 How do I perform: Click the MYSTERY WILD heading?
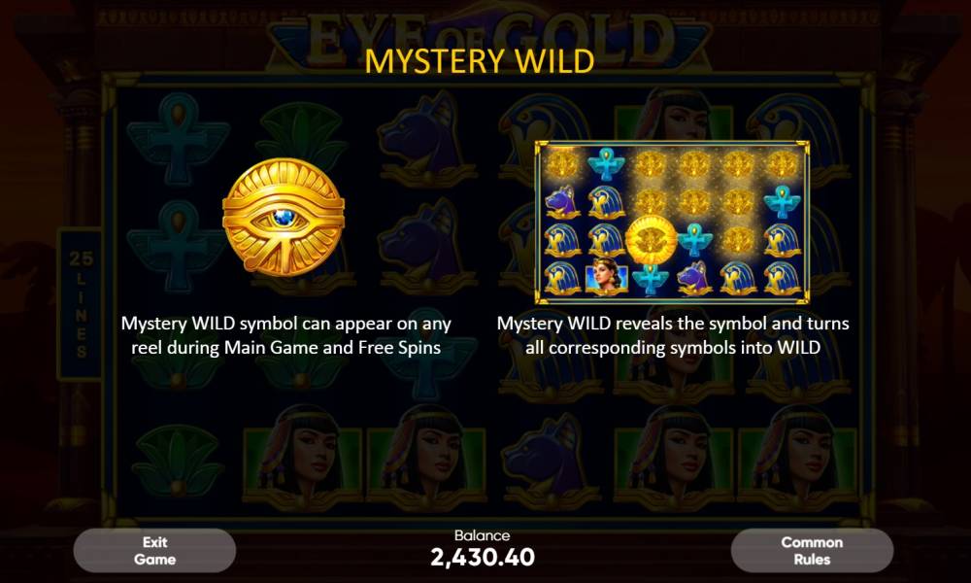coord(480,61)
